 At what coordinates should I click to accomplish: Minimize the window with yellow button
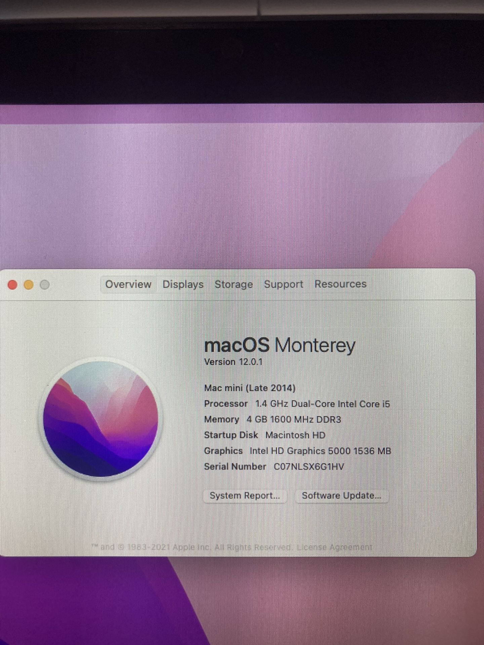29,285
